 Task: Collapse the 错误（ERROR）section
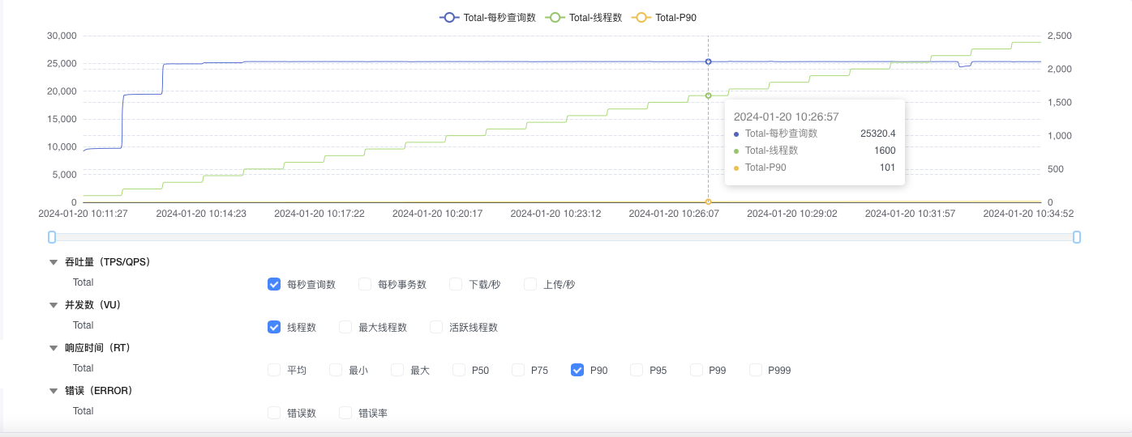[x=54, y=391]
